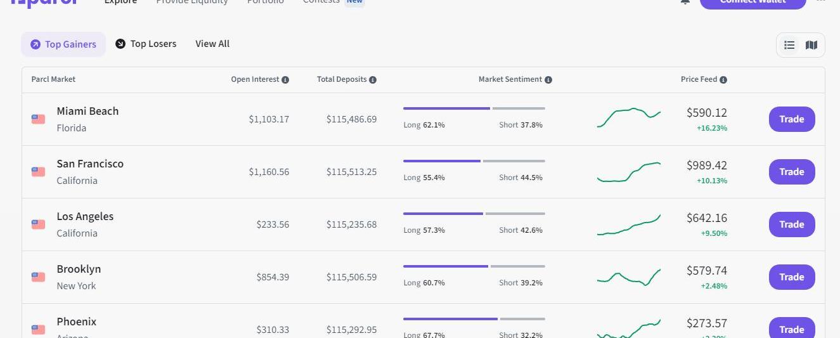The image size is (840, 338).
Task: Click Market Sentiment info icon
Action: coord(548,80)
